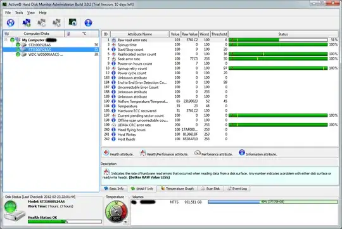The height and width of the screenshot is (229, 342).
Task: Click the Host Writes info icon
Action: [x=113, y=134]
